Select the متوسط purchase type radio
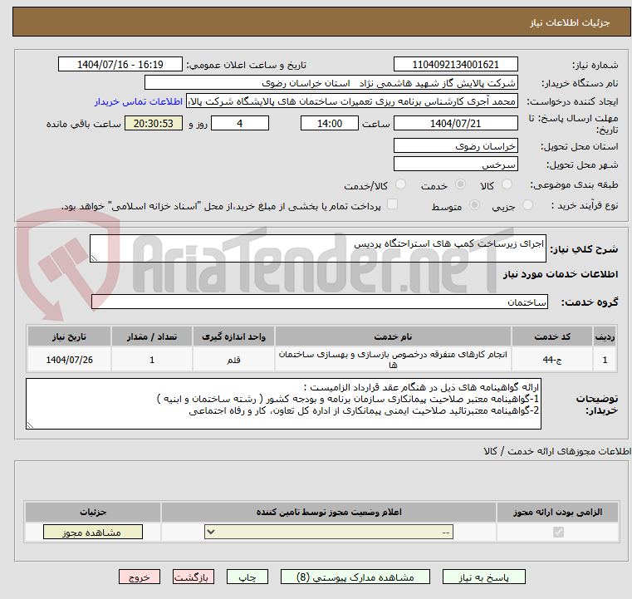 point(474,205)
